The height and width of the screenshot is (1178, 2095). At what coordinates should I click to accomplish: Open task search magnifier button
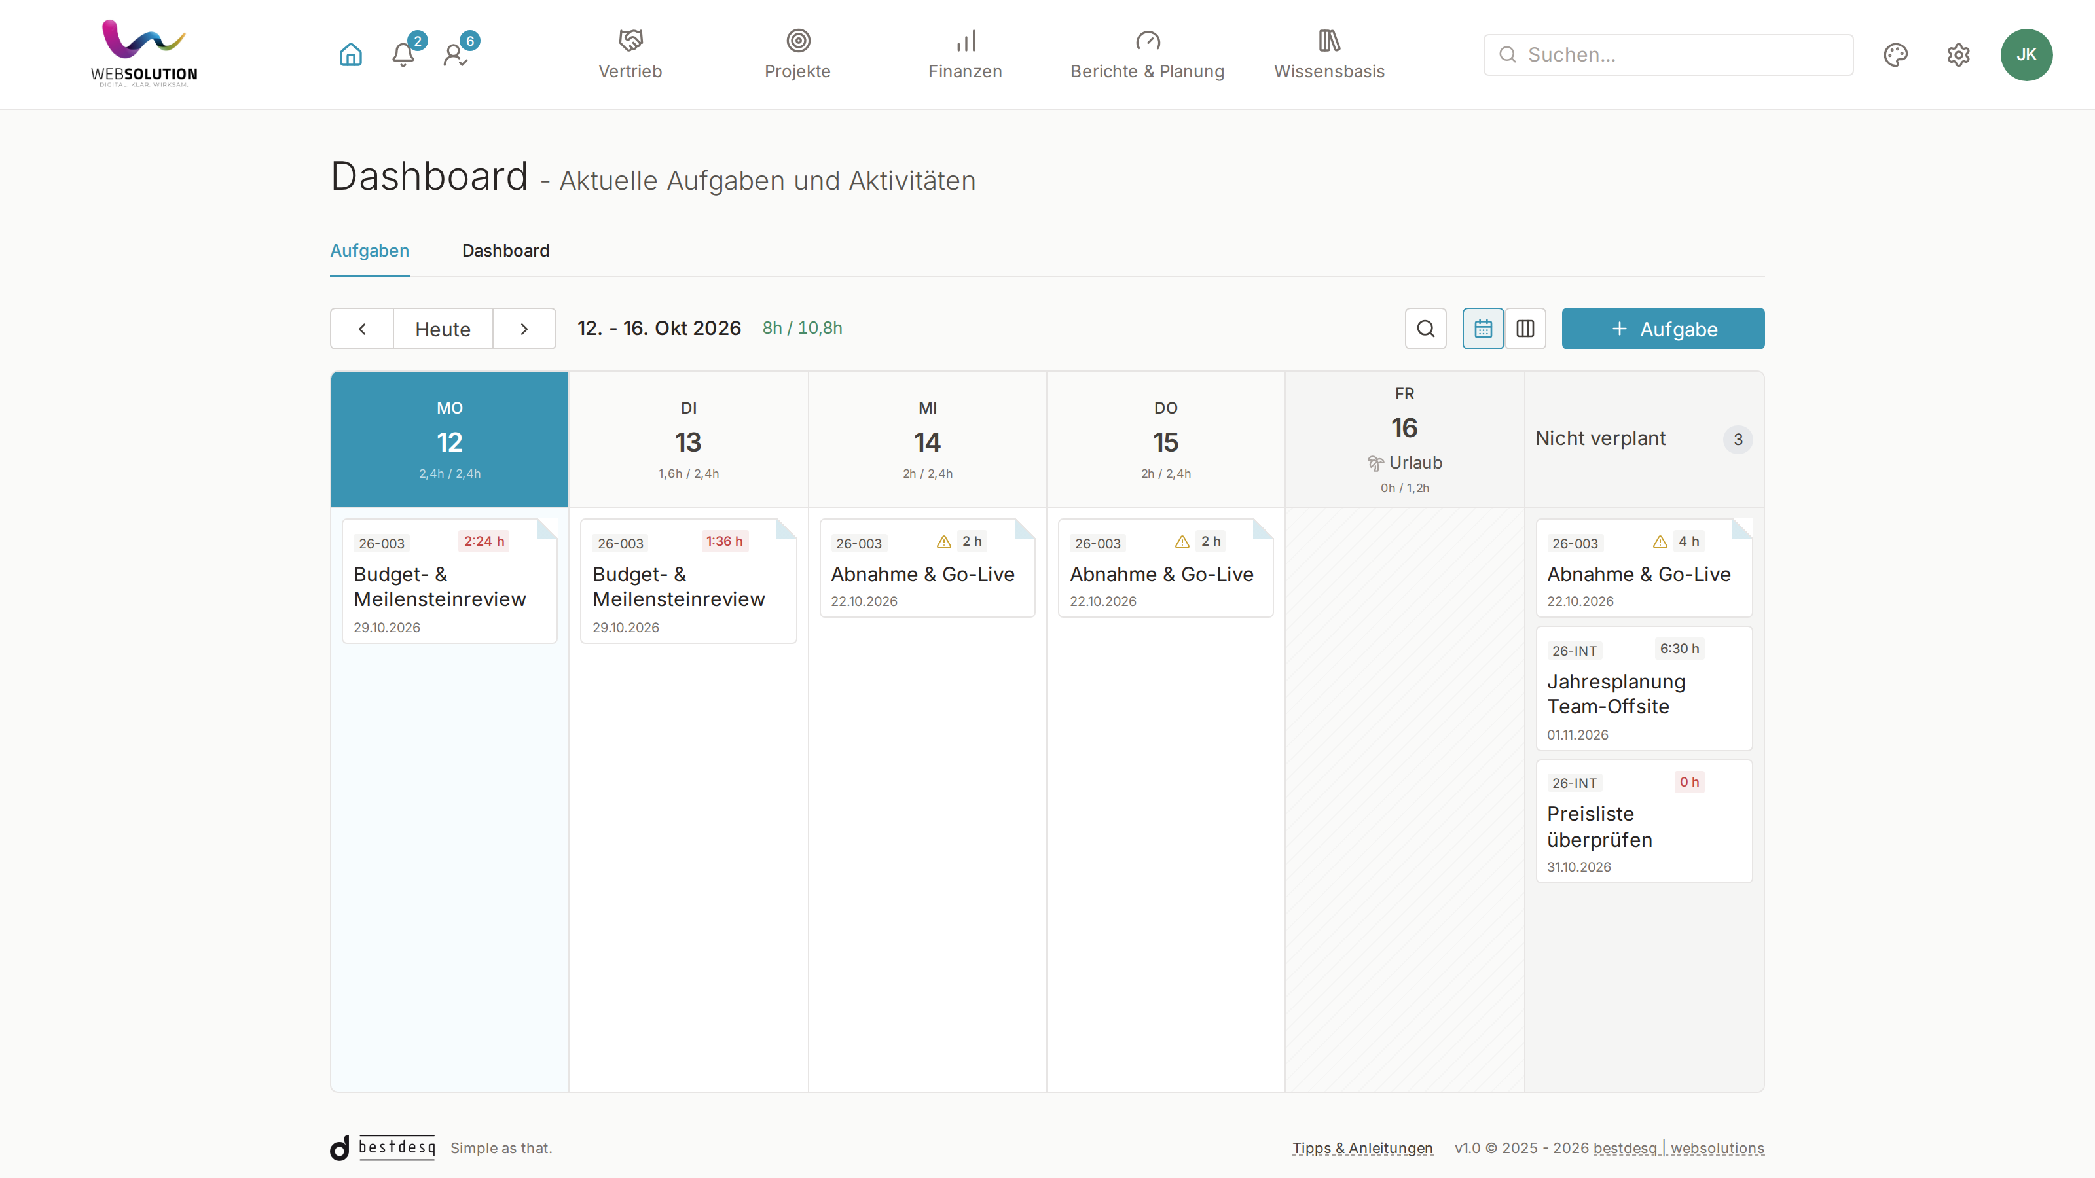1426,329
